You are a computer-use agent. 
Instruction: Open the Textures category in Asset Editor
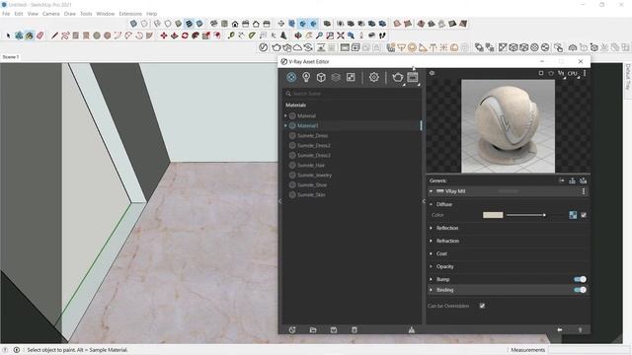(x=351, y=77)
